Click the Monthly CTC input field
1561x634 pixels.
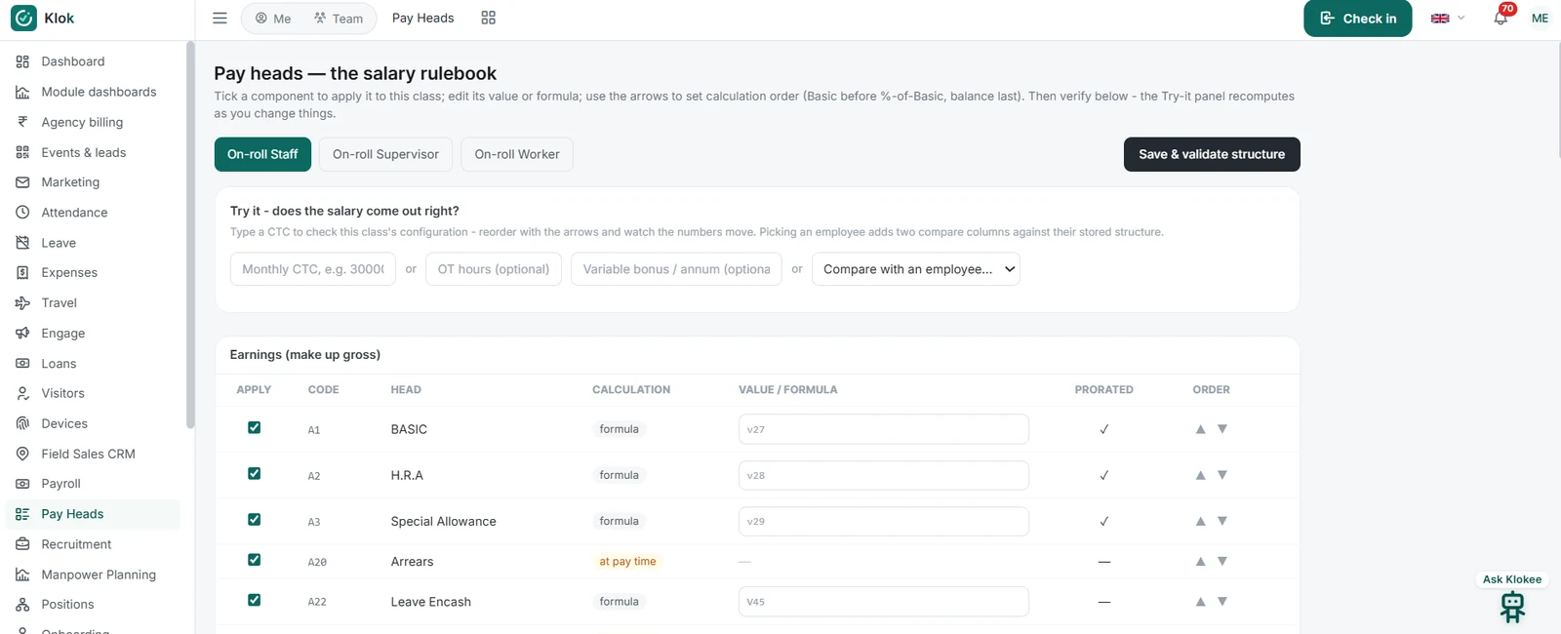tap(313, 269)
